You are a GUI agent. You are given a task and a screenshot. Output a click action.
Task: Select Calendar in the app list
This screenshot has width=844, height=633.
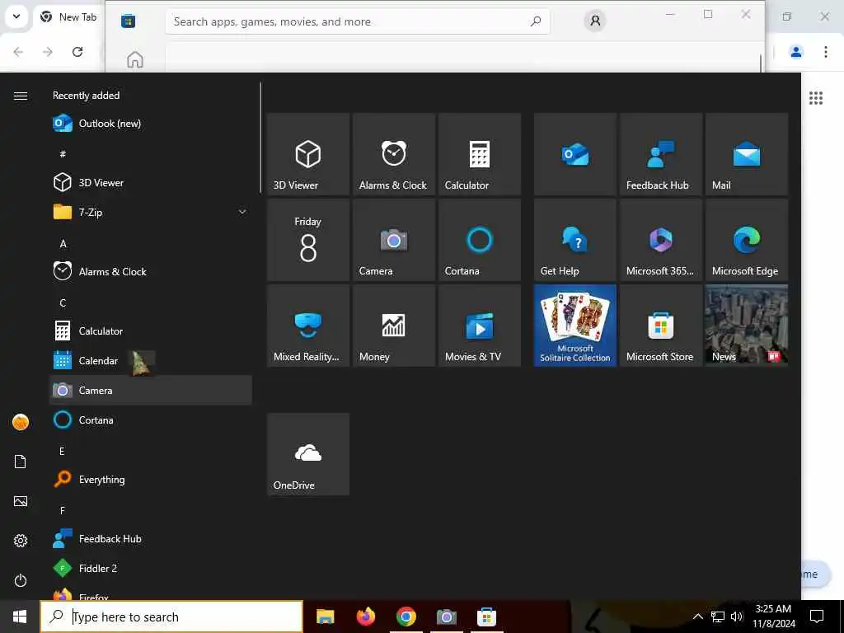[151, 361]
